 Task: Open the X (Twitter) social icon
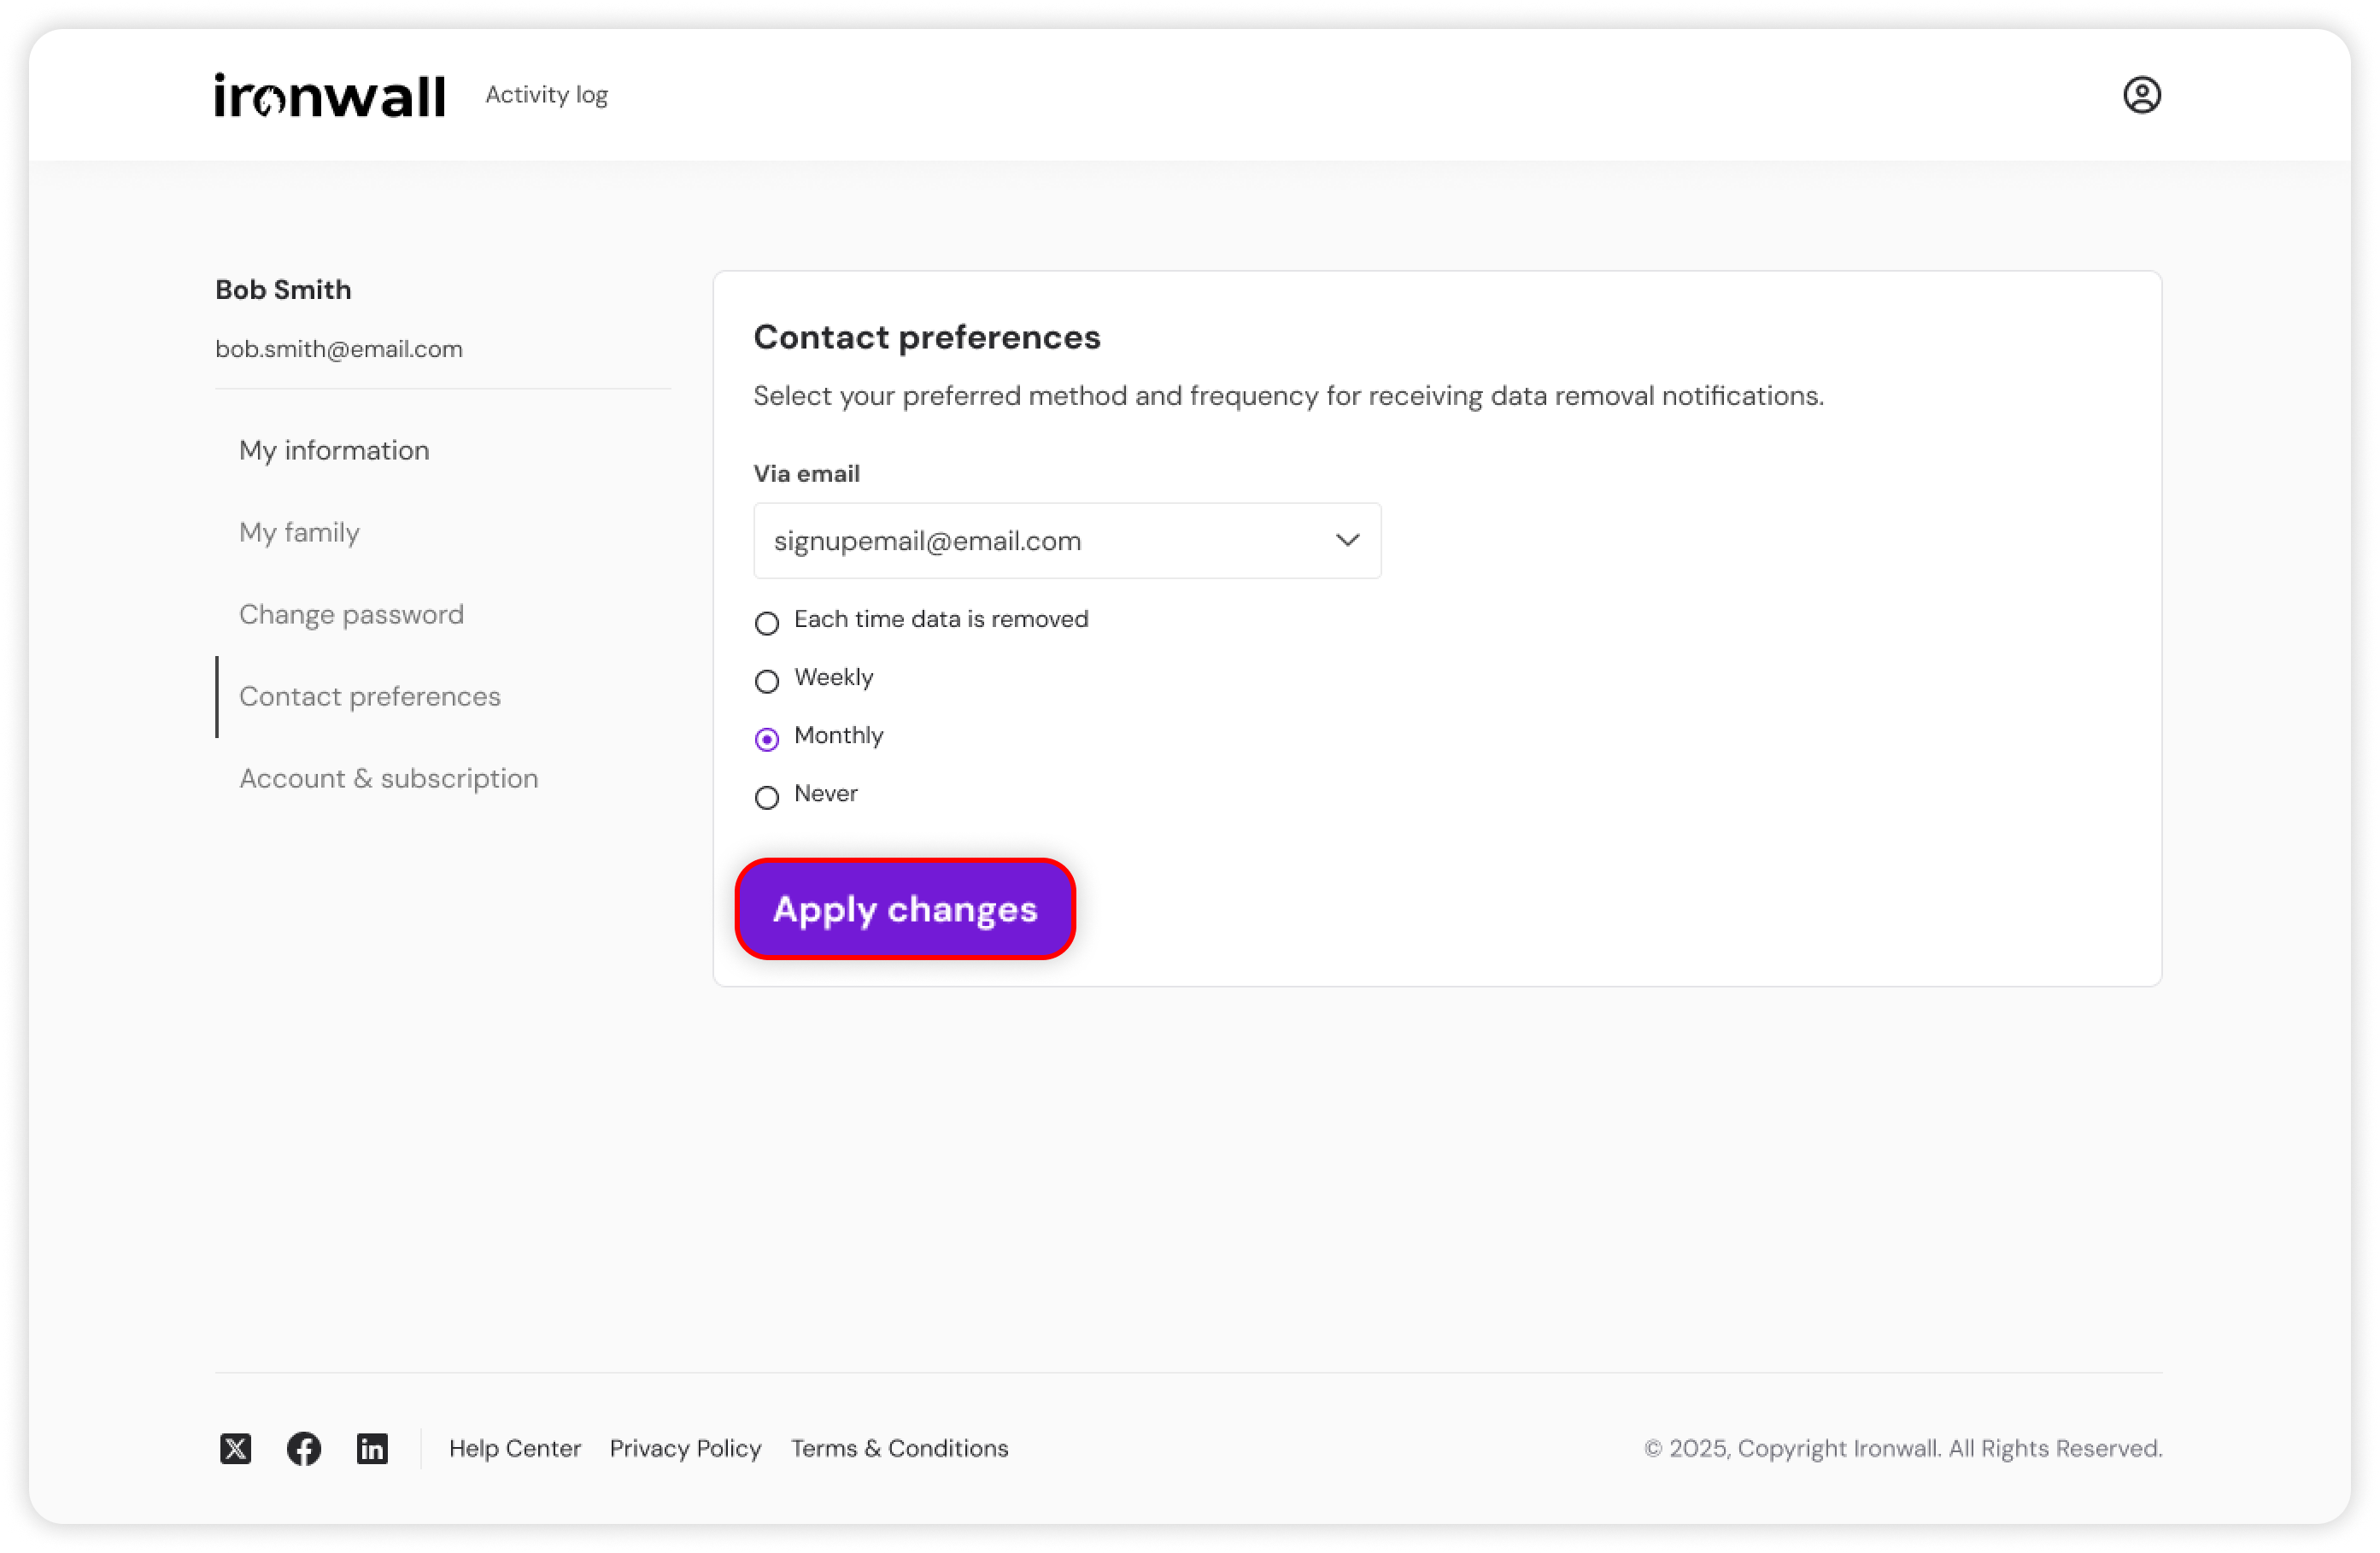(x=235, y=1447)
